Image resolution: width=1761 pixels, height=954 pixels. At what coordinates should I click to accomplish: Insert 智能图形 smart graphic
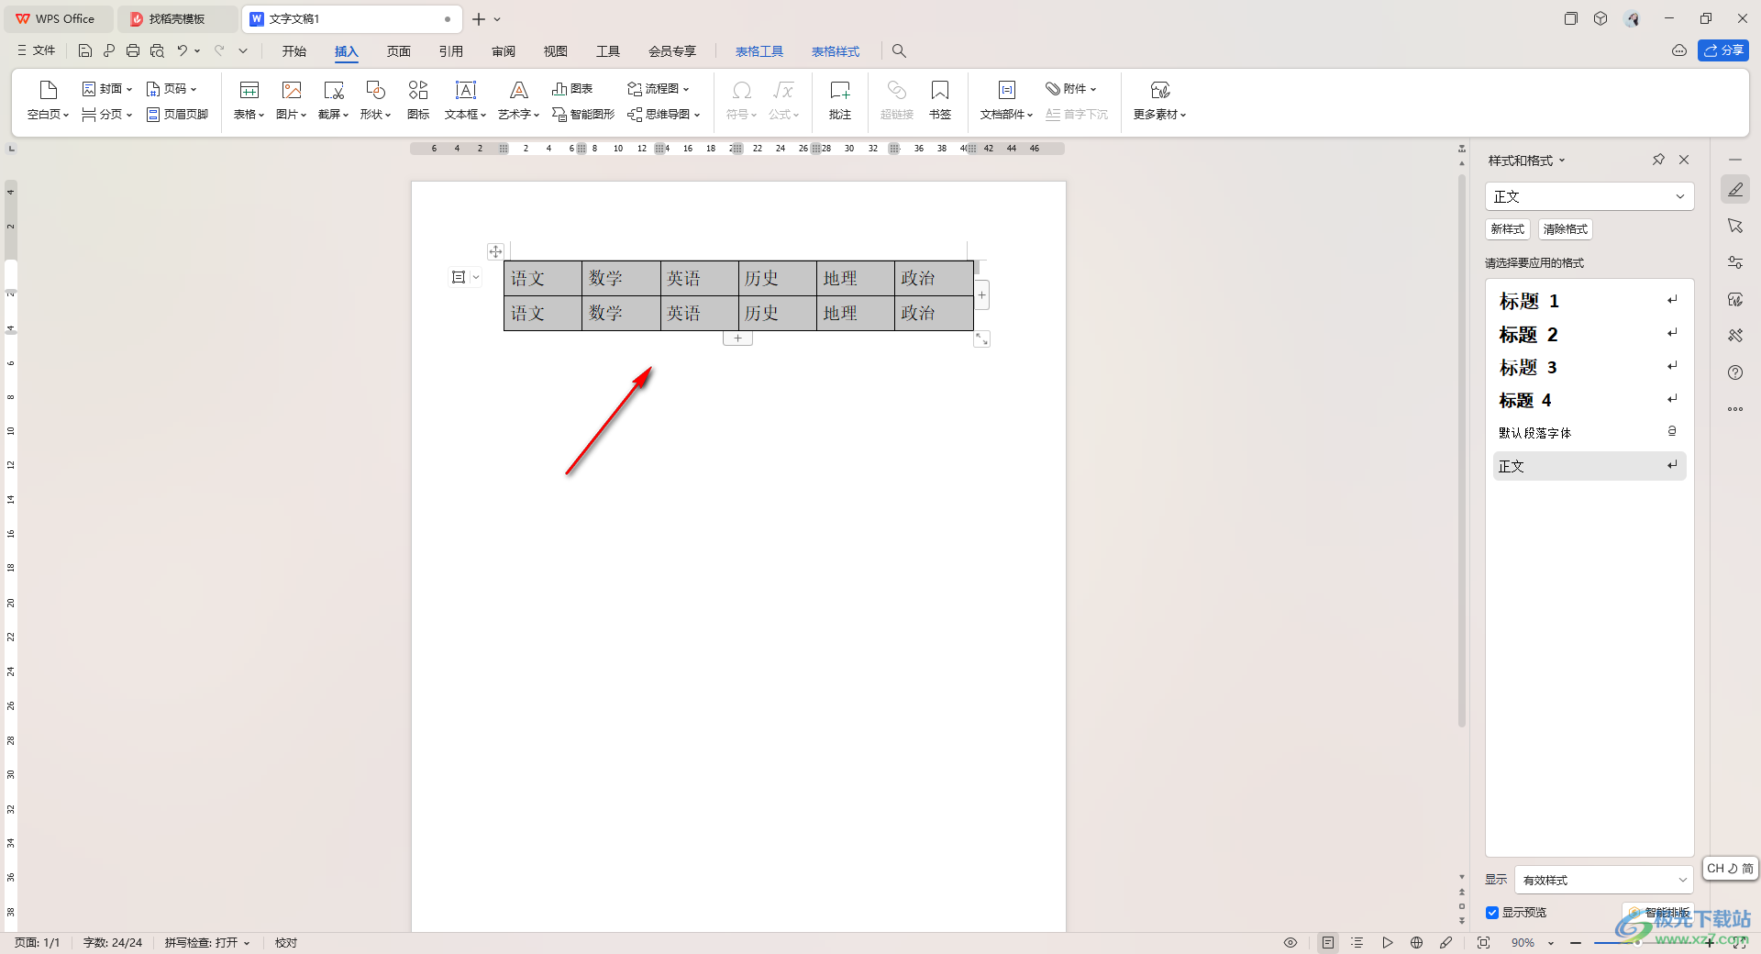(x=583, y=115)
